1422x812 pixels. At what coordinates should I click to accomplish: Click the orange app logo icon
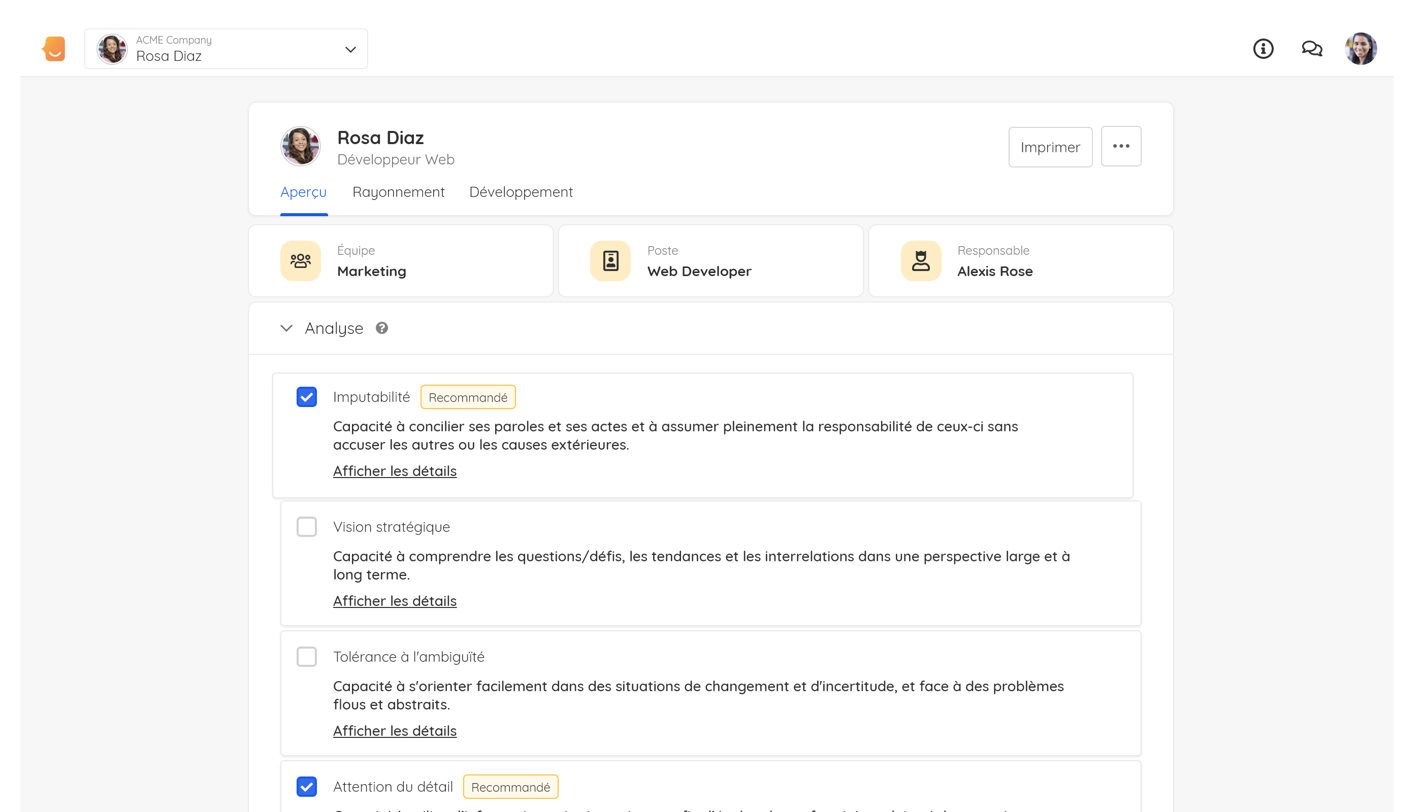click(x=53, y=49)
